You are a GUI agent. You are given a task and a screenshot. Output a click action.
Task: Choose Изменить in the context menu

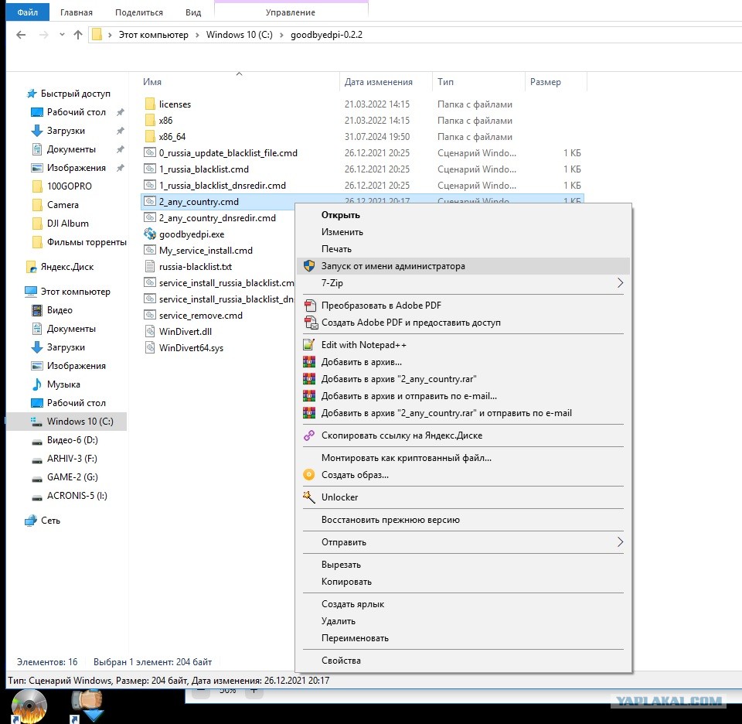pos(342,232)
